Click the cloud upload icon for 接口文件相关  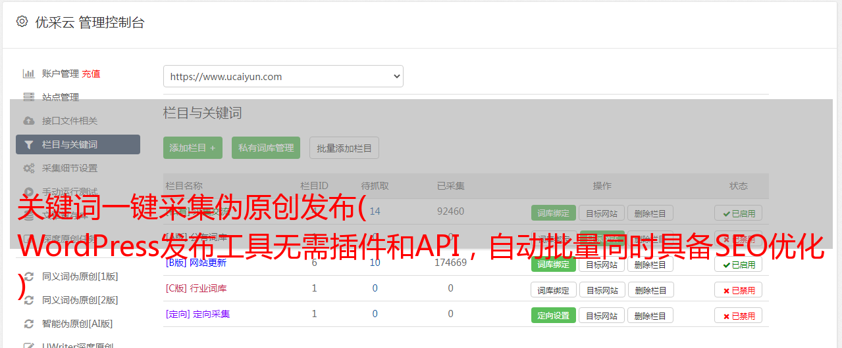28,121
